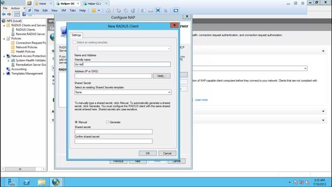Open the VMware Edit menu
This screenshot has height=187, width=332.
pyautogui.click(x=45, y=10)
